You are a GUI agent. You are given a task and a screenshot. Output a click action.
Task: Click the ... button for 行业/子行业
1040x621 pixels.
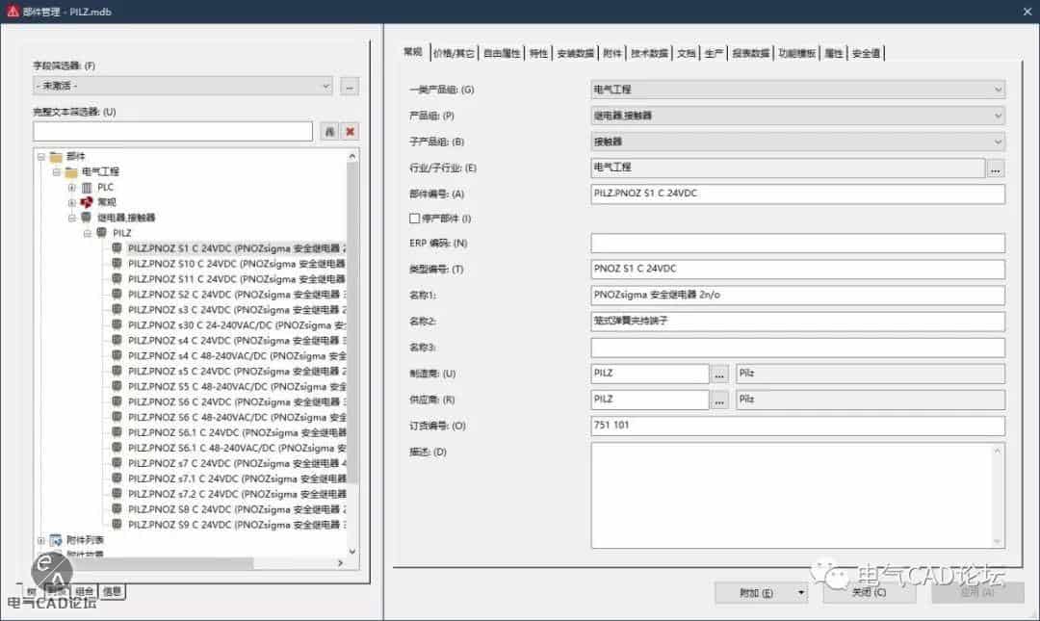pyautogui.click(x=995, y=168)
